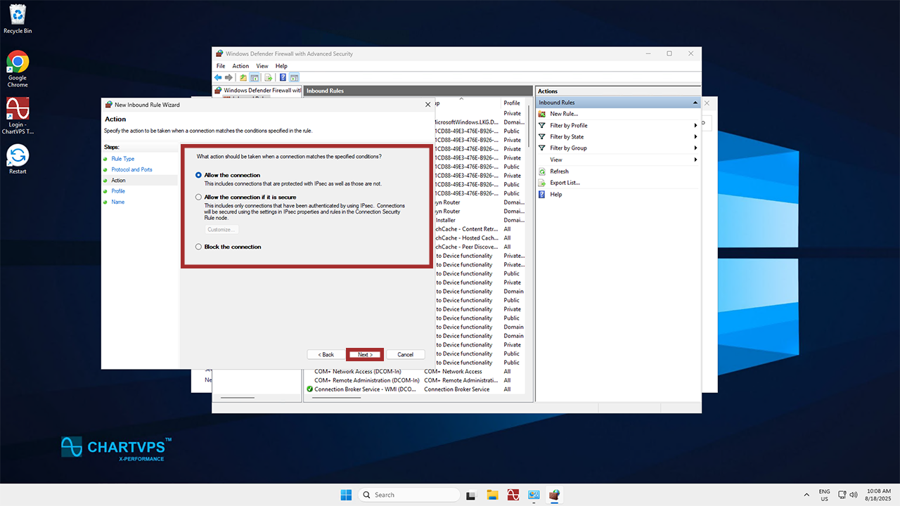Select the 'Block the connection' option
The height and width of the screenshot is (506, 900).
(198, 247)
